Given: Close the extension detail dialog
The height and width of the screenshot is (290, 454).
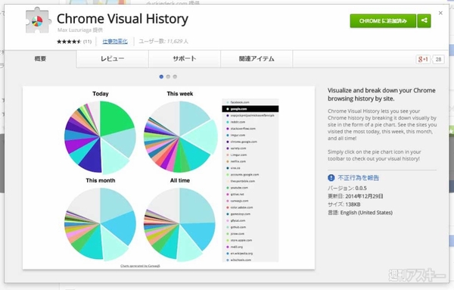Looking at the screenshot, I should click(x=440, y=13).
